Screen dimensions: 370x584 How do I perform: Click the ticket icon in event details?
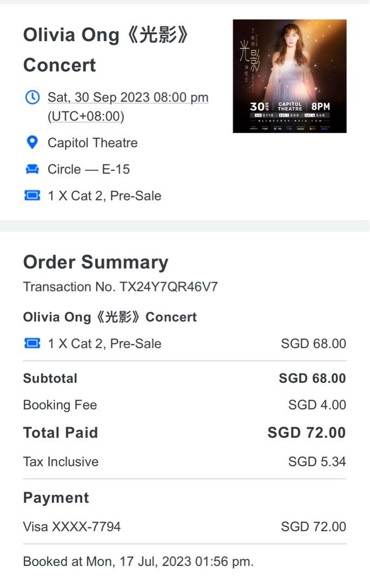click(32, 196)
